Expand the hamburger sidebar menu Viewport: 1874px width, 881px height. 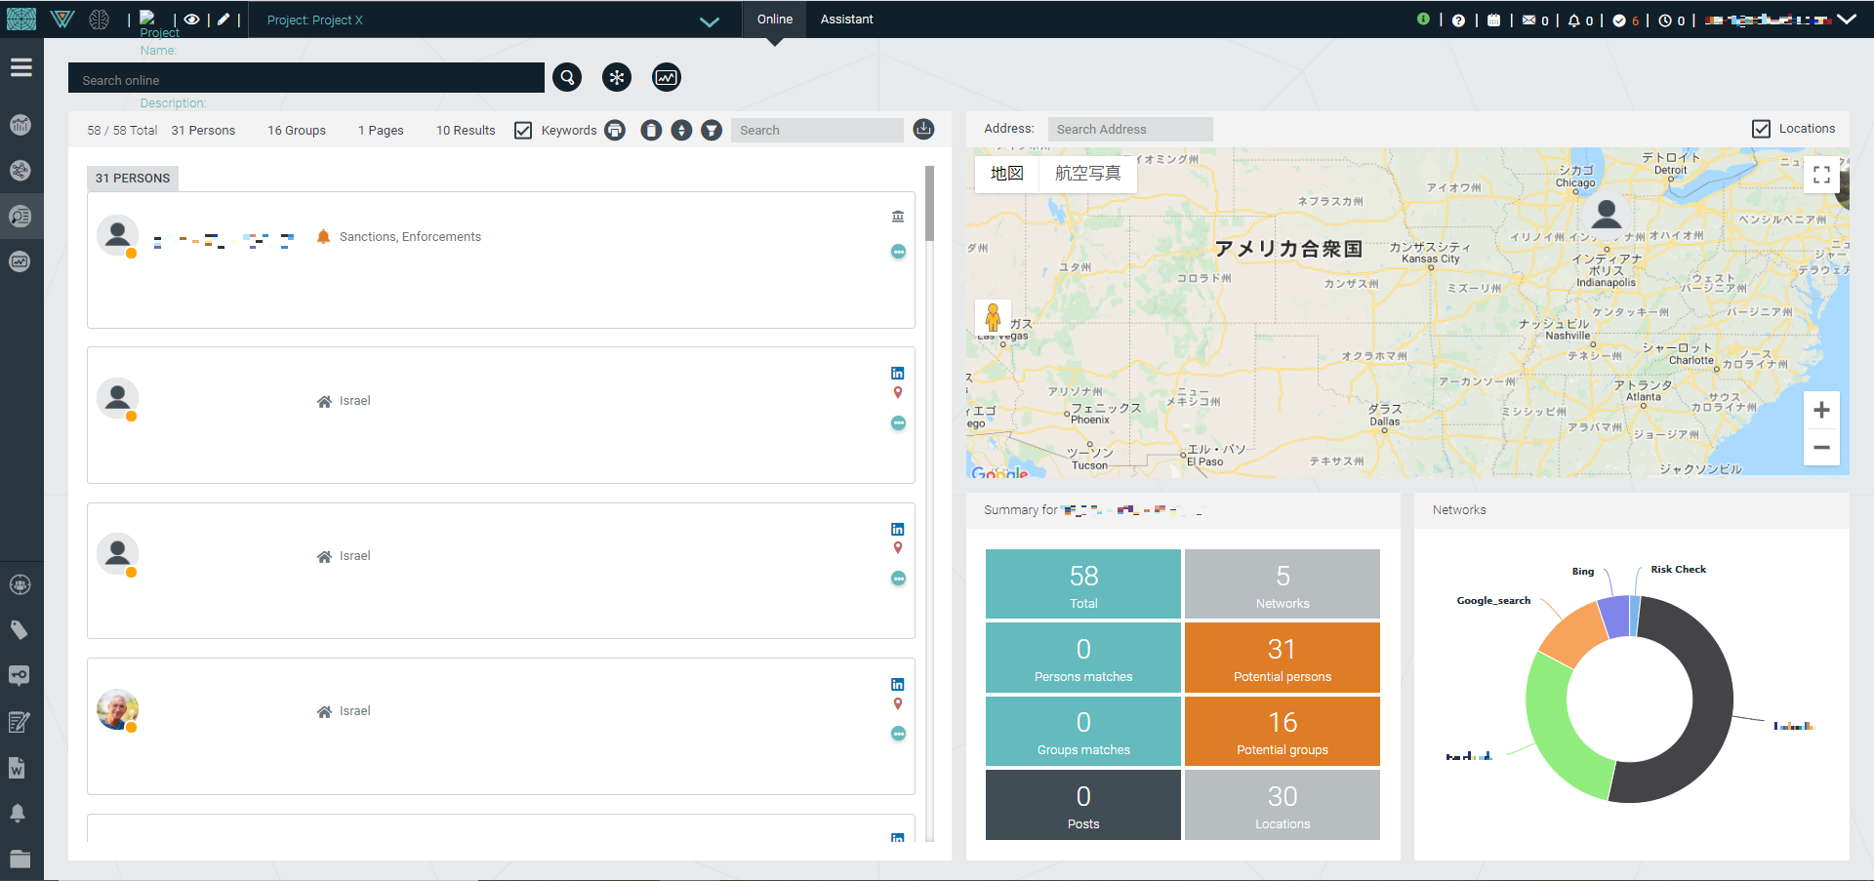coord(21,67)
